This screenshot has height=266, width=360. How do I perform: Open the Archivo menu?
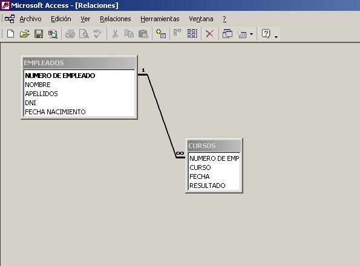coord(30,19)
